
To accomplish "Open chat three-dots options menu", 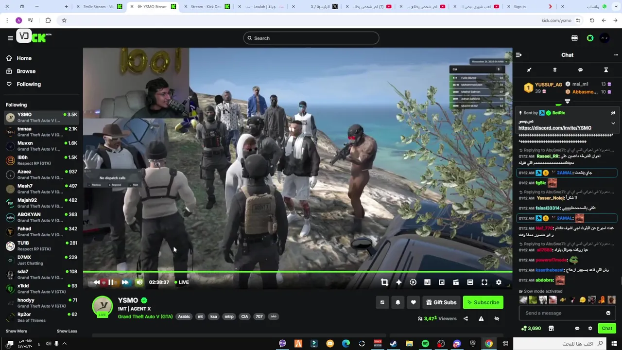I will 616,55.
